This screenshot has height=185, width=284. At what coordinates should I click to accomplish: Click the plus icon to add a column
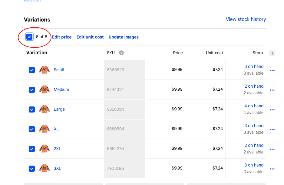pyautogui.click(x=272, y=53)
